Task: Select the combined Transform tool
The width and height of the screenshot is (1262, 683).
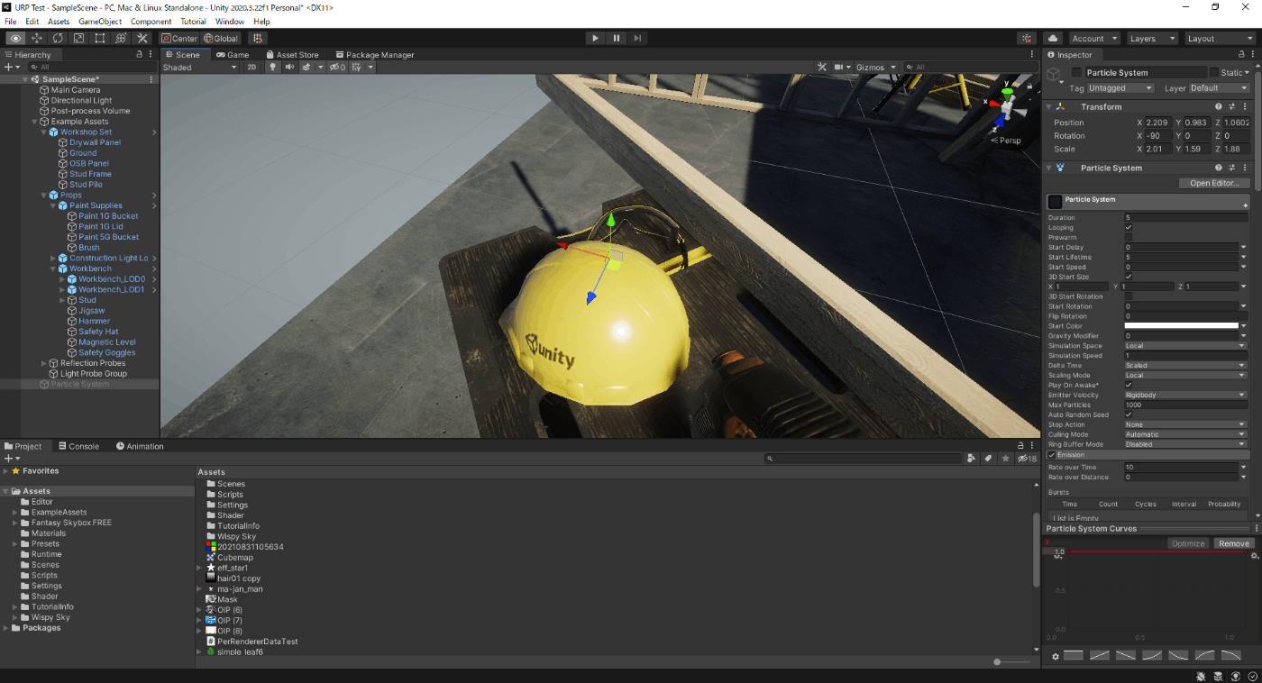Action: [120, 38]
